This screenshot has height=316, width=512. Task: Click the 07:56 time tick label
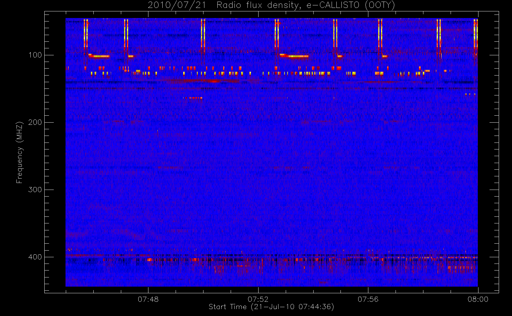(368, 299)
